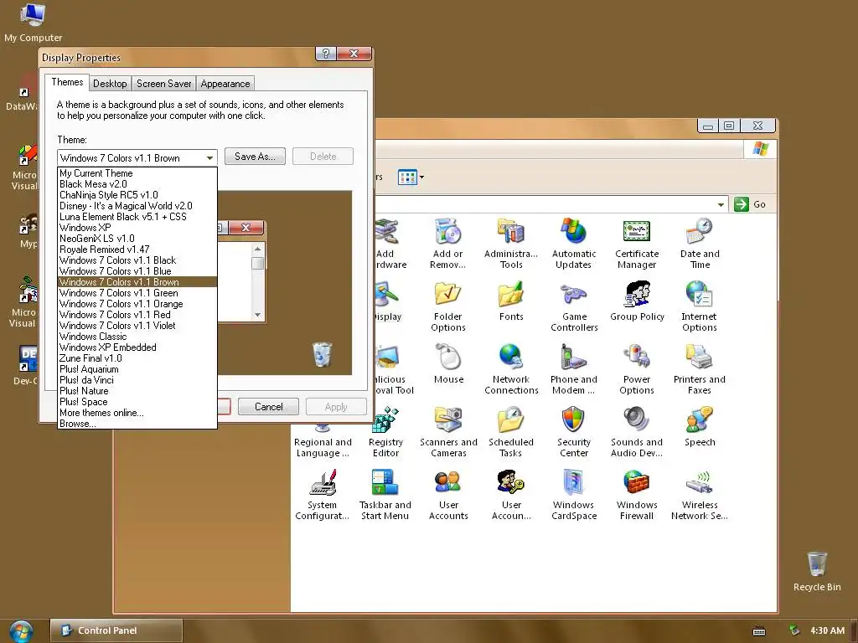Expand the Control Panel address bar dropdown

(721, 204)
